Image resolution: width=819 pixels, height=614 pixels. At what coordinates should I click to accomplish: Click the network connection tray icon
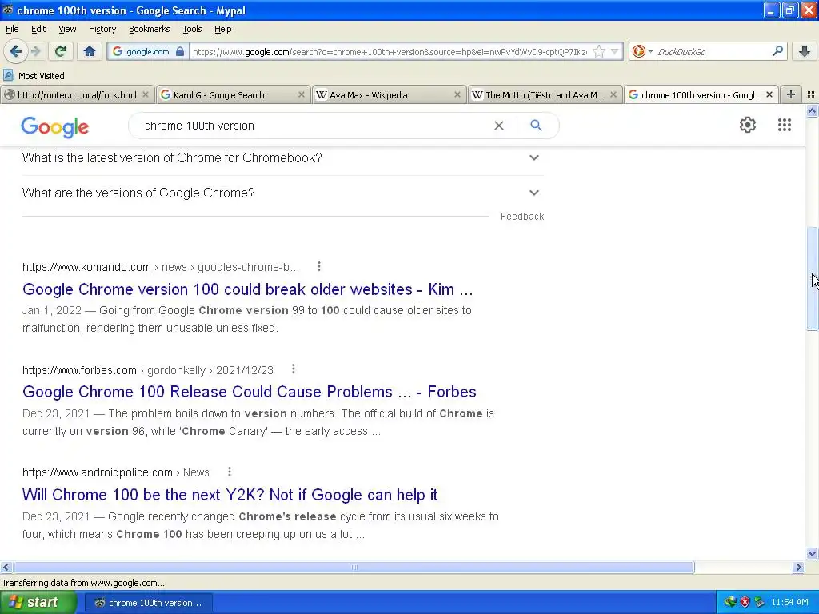click(730, 602)
